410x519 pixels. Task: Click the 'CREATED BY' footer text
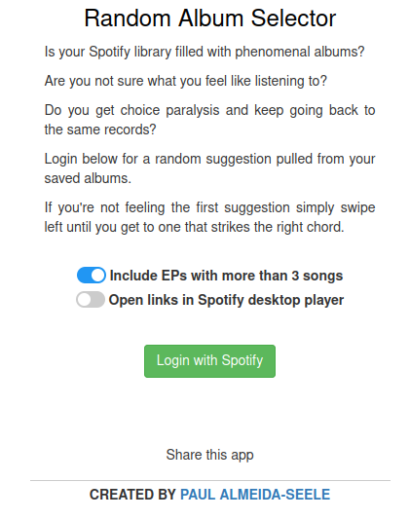(132, 495)
